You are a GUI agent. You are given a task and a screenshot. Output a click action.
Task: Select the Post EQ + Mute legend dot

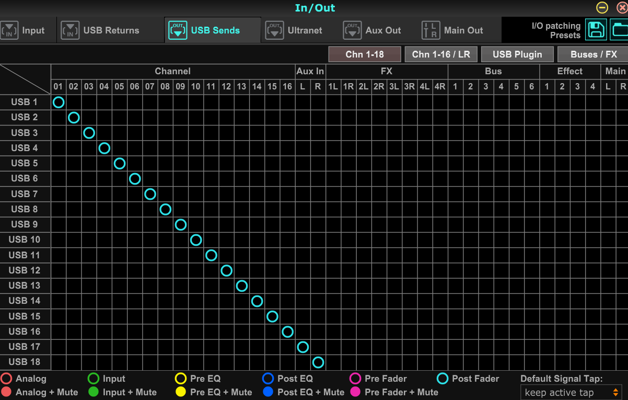(268, 392)
